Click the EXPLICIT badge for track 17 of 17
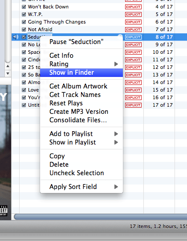The image size is (187, 241). click(133, 105)
